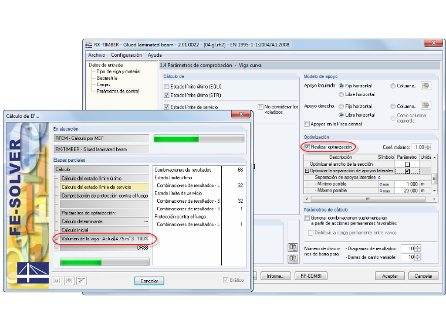The image size is (446, 334).
Task: Click Aceptar in main window
Action: (x=390, y=276)
